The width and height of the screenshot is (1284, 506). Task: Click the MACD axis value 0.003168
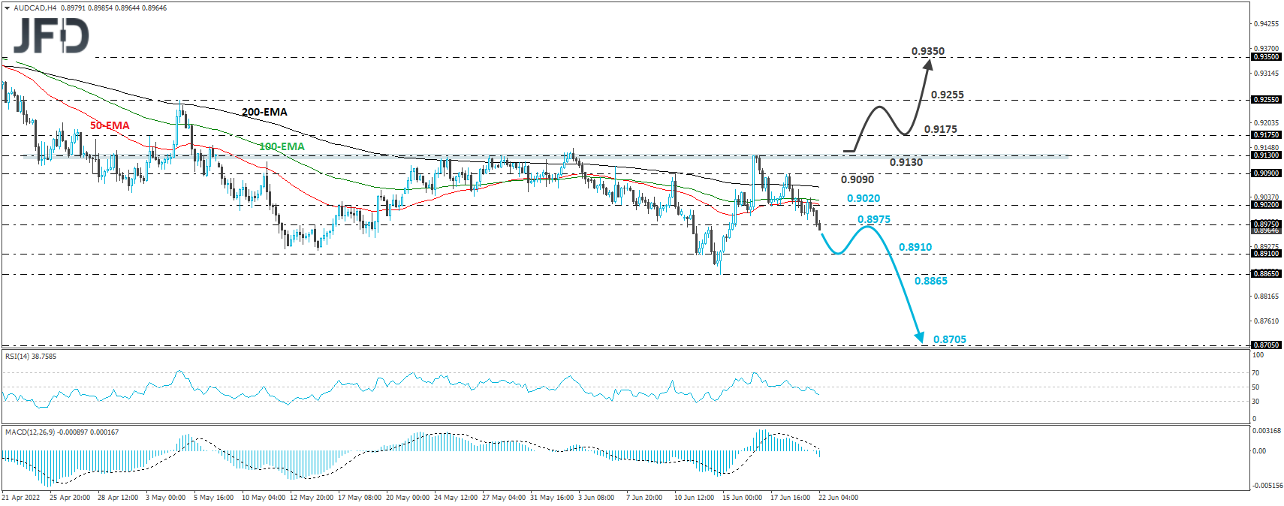[x=1267, y=431]
